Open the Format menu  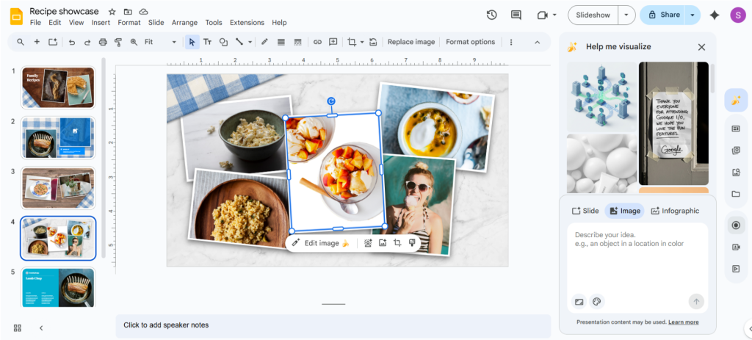point(129,23)
